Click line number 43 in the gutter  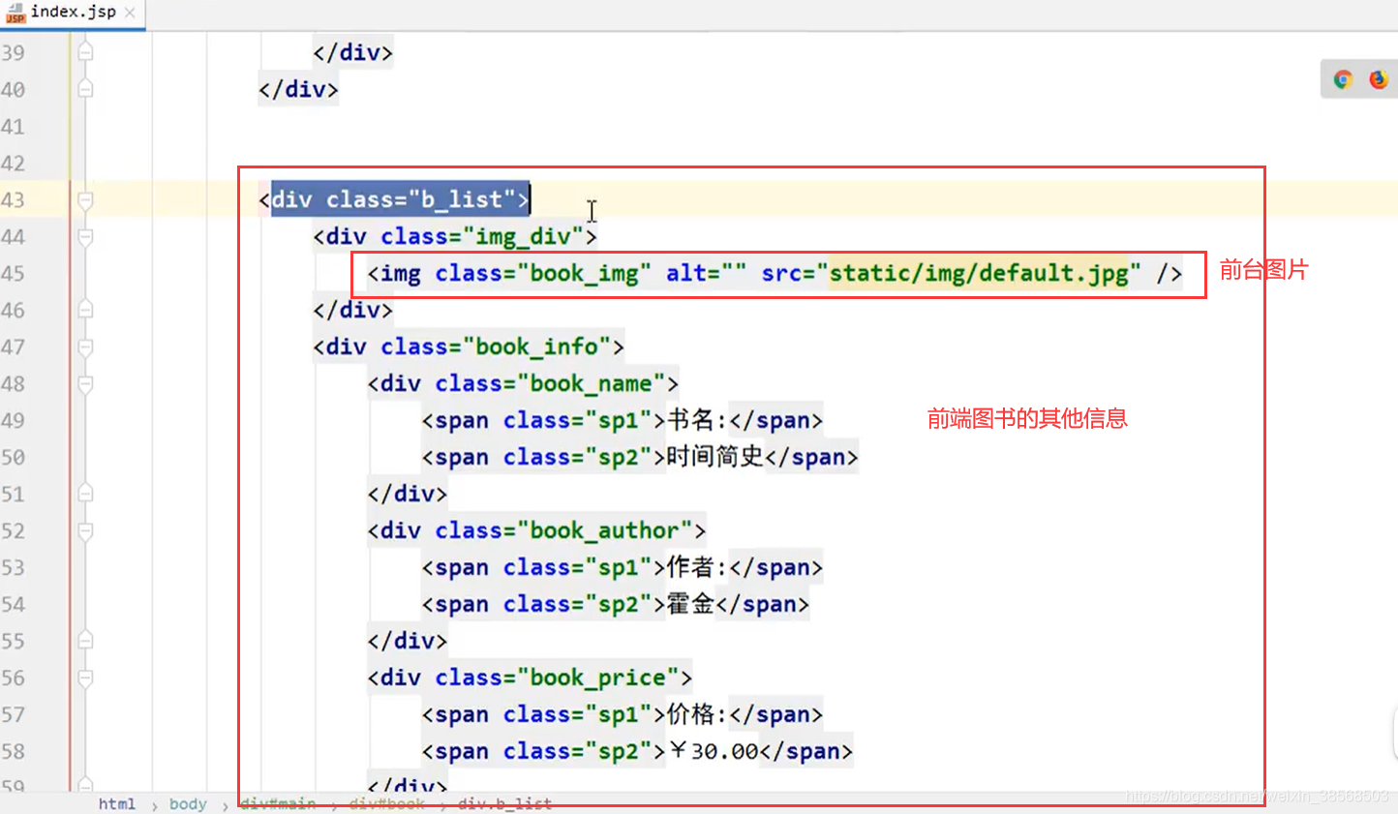tap(14, 199)
